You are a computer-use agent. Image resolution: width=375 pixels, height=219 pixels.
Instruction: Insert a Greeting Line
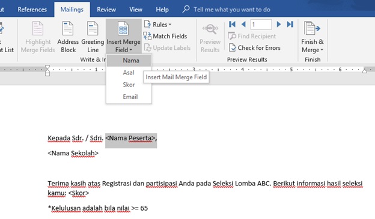coord(93,37)
